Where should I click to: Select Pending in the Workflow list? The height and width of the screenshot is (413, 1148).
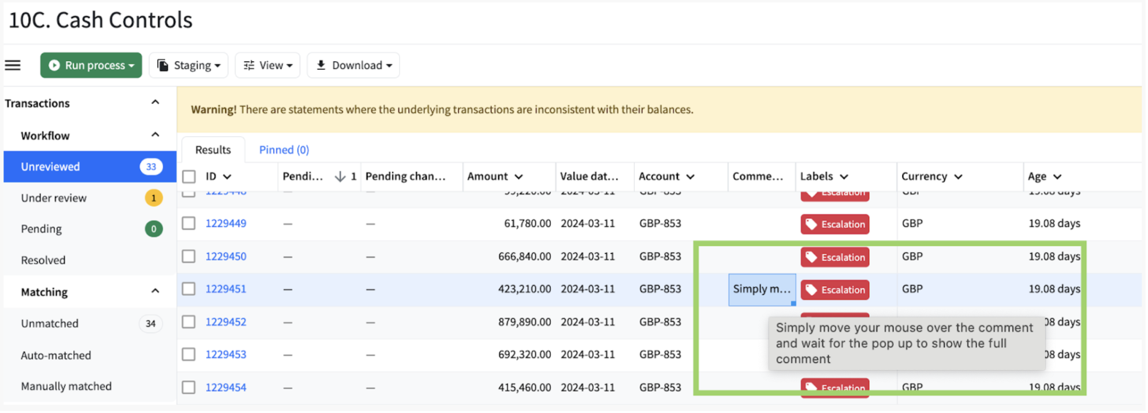click(90, 229)
